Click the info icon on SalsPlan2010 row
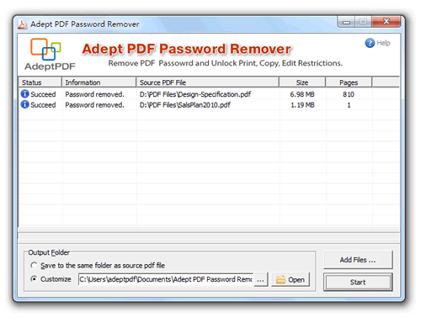 (x=24, y=104)
